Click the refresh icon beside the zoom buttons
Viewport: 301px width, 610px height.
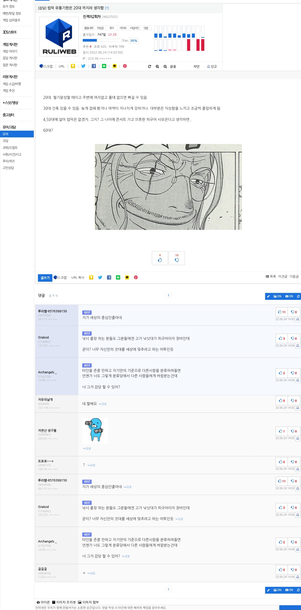coord(150,66)
